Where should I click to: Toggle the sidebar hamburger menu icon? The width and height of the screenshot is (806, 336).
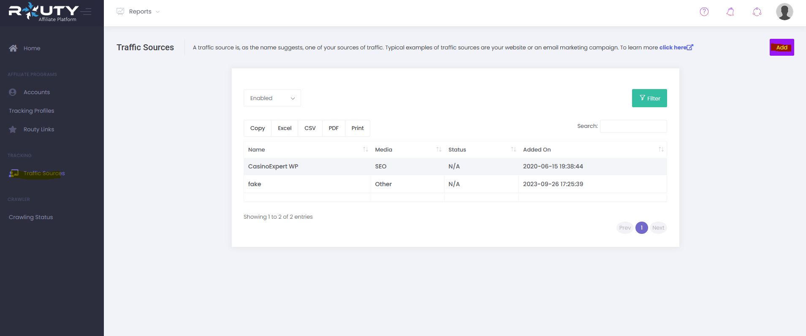coord(87,12)
